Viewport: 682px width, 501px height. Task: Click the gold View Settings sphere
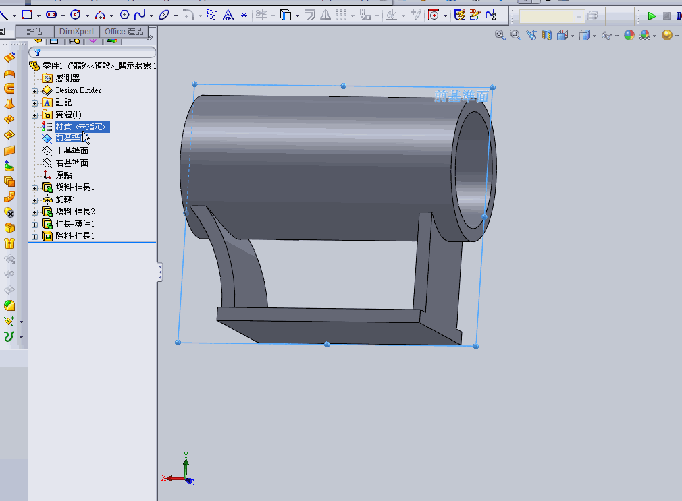tap(666, 35)
